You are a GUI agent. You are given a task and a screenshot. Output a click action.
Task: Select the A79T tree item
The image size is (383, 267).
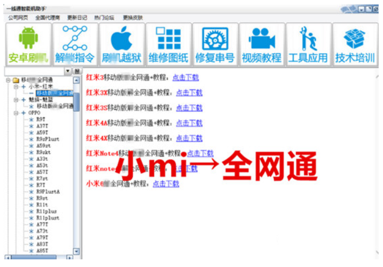pyautogui.click(x=42, y=237)
